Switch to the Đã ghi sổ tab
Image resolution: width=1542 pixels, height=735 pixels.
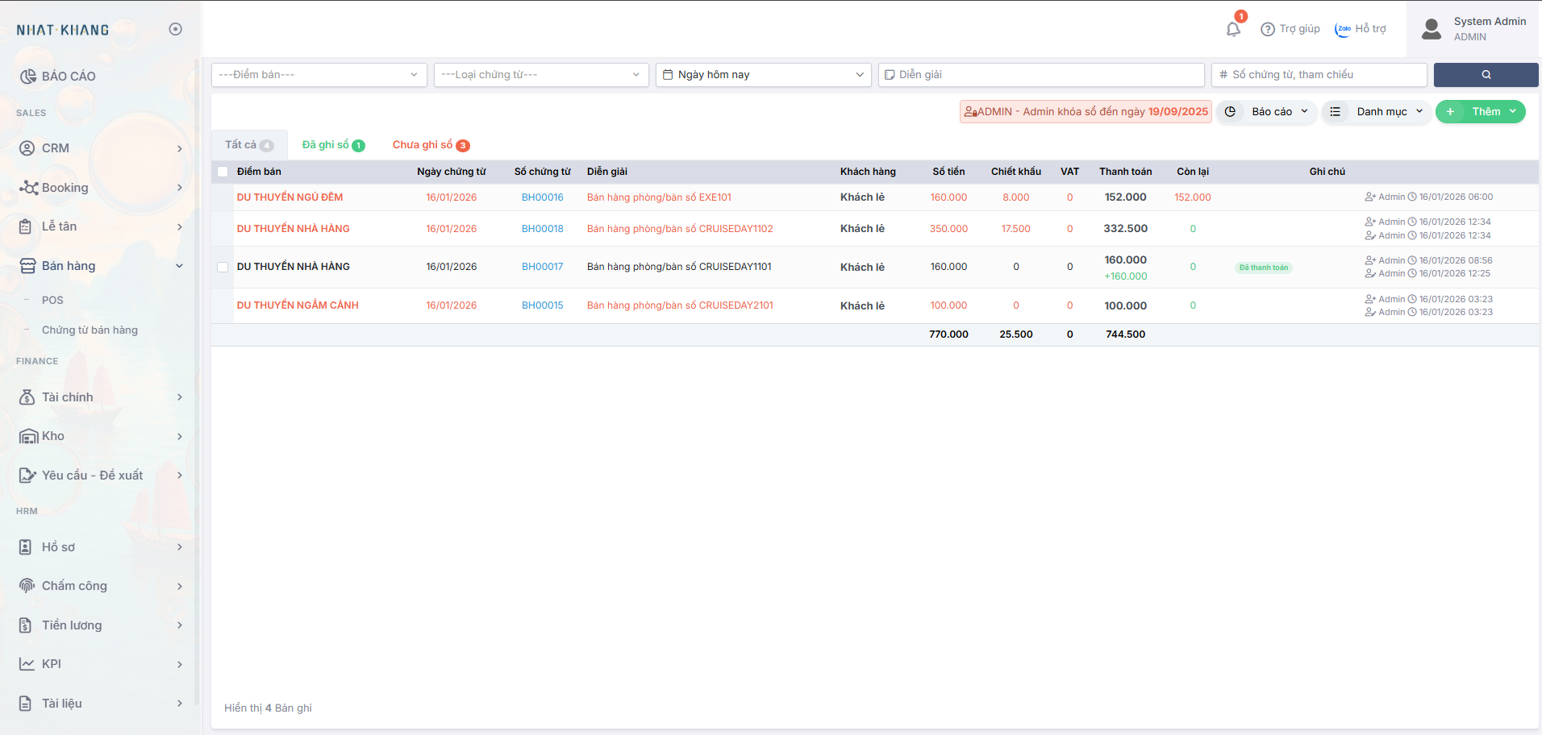tap(332, 145)
